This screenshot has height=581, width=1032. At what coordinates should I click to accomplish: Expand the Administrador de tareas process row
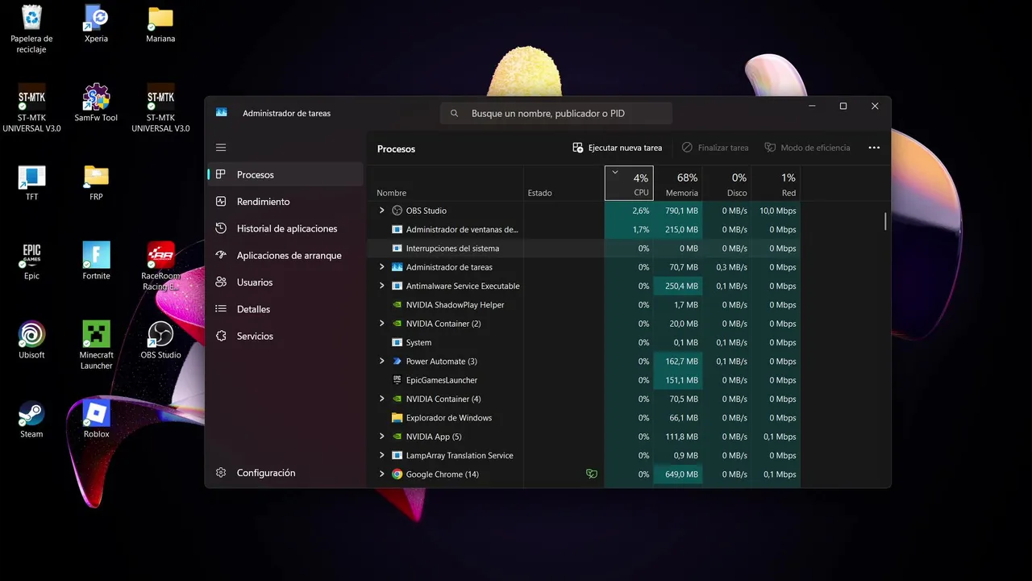click(382, 267)
